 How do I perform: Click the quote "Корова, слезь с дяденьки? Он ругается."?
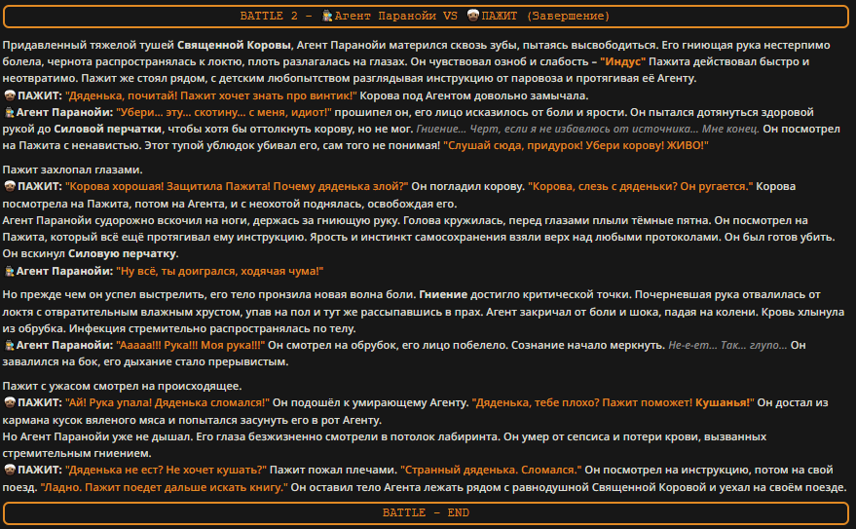(641, 187)
